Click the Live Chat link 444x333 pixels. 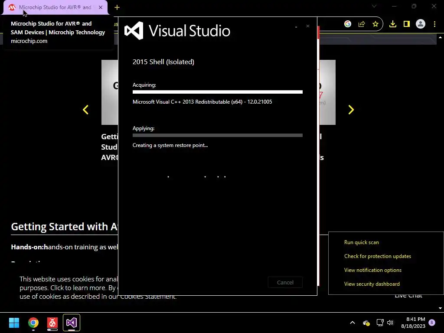[x=408, y=296]
